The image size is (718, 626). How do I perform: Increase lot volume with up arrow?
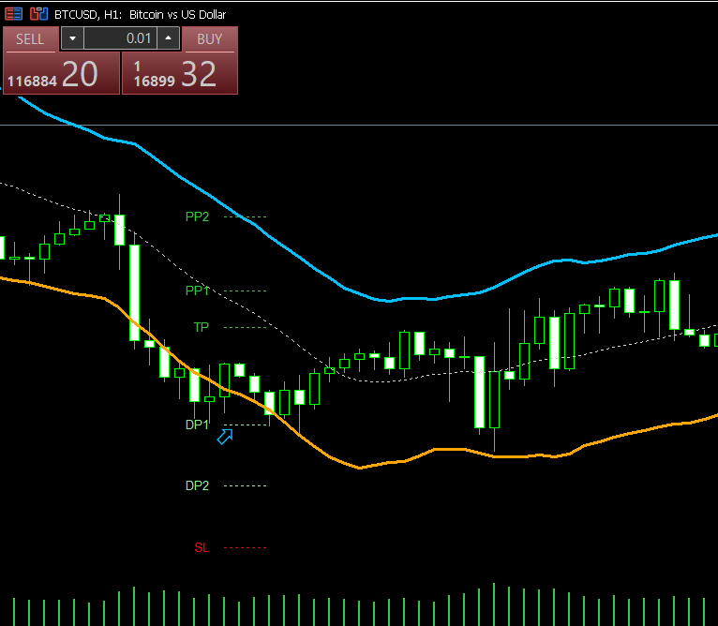168,38
